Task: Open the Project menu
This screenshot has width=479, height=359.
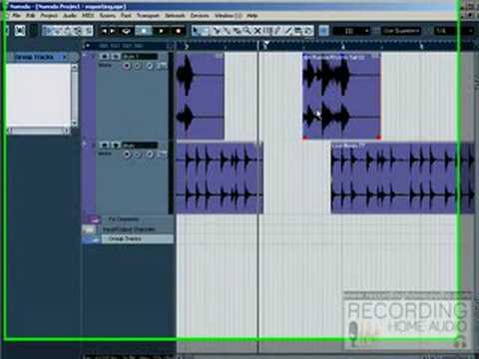Action: click(x=49, y=16)
